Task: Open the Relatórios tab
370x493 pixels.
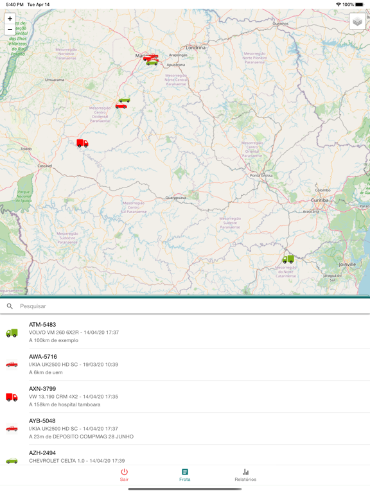Action: tap(245, 475)
